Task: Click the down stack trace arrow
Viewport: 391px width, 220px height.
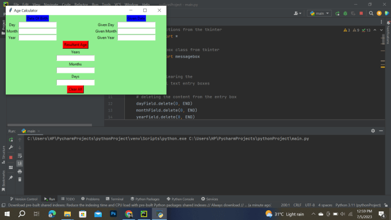Action: (x=20, y=148)
